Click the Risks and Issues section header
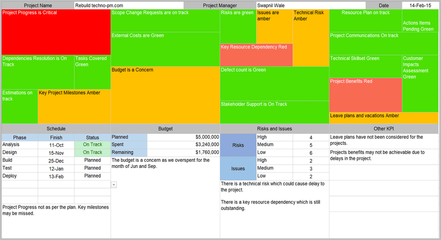 (274, 128)
